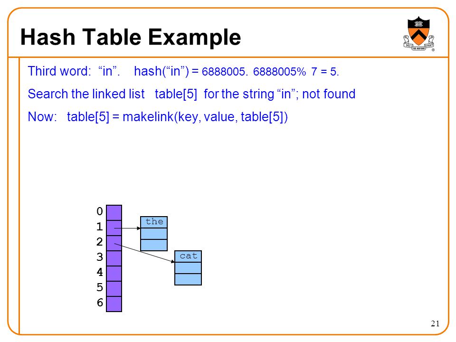This screenshot has width=456, height=342.
Task: Select the purple table slot 3
Action: 114,258
